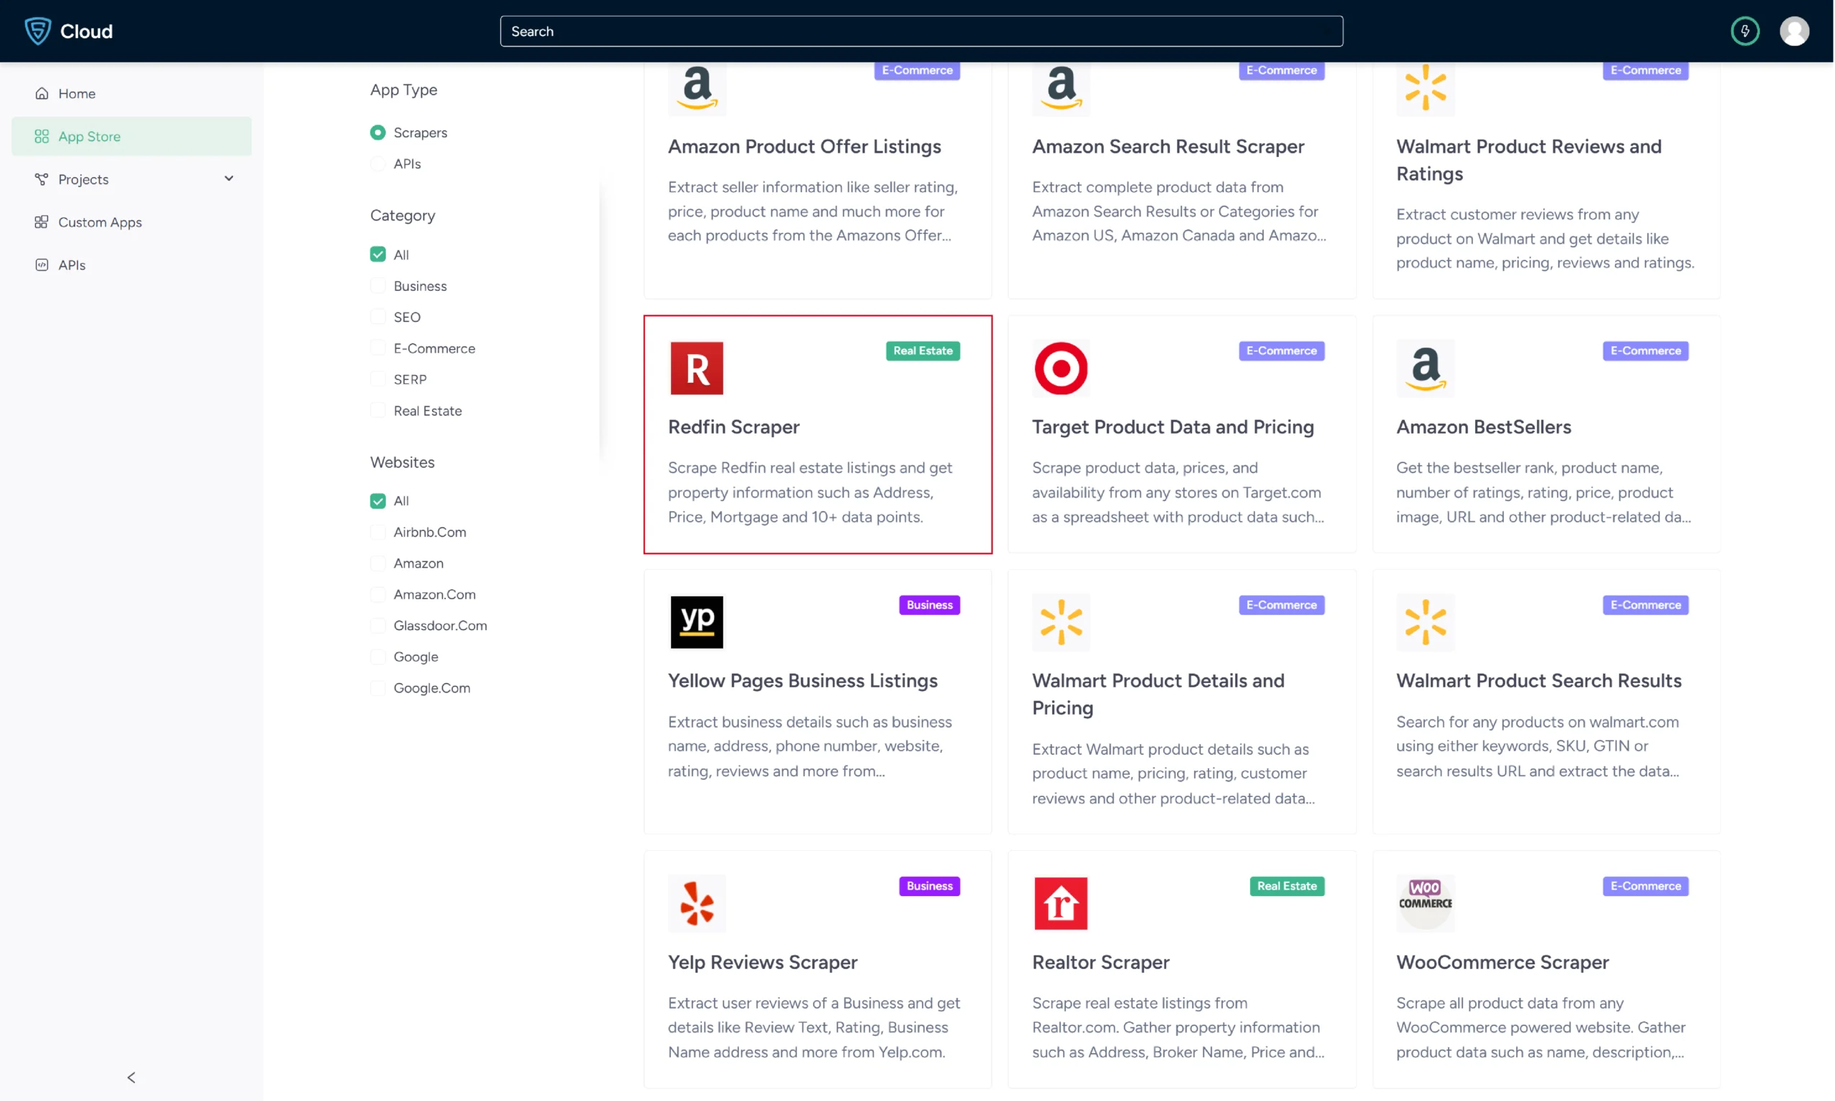
Task: Click the Yelp burst logo
Action: [697, 903]
